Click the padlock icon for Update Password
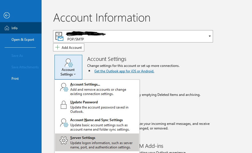The height and width of the screenshot is (153, 252). tap(64, 105)
